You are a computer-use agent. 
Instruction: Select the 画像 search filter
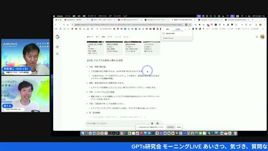point(103,37)
